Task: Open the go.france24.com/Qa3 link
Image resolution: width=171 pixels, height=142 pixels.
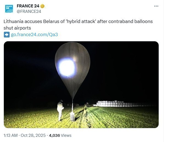Action: pos(34,34)
